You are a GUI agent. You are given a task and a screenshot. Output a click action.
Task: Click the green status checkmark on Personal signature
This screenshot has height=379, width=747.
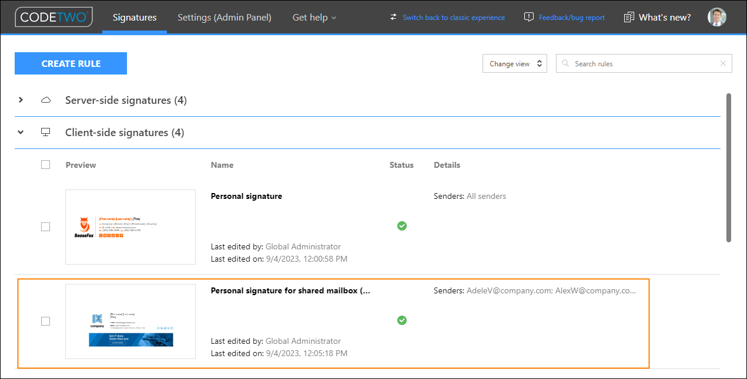pyautogui.click(x=402, y=226)
